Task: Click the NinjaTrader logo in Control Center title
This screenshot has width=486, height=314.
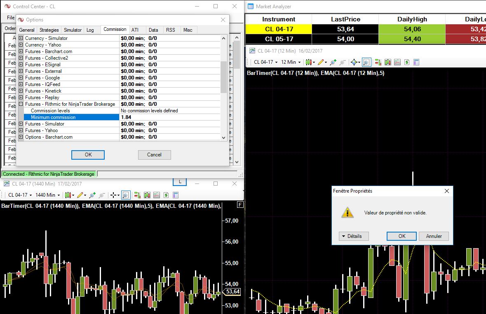Action: (7, 6)
